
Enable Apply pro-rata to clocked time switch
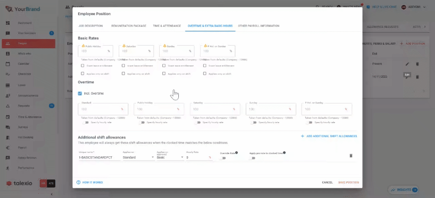[x=252, y=158]
